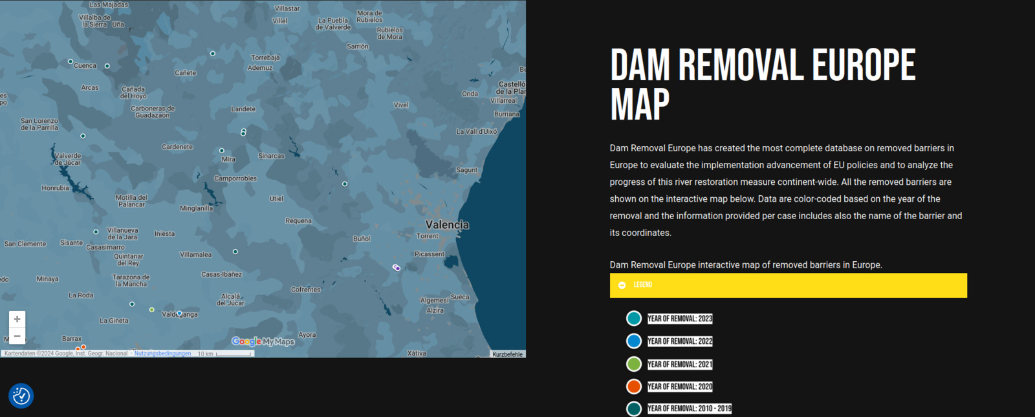
Task: Click the marker near Villamalea
Action: coord(235,251)
